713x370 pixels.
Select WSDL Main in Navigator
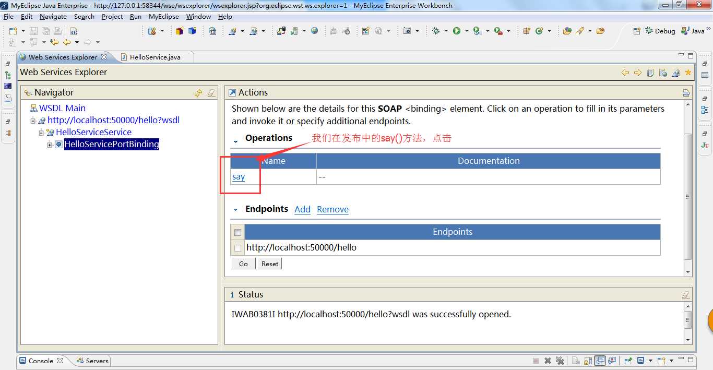[x=62, y=108]
